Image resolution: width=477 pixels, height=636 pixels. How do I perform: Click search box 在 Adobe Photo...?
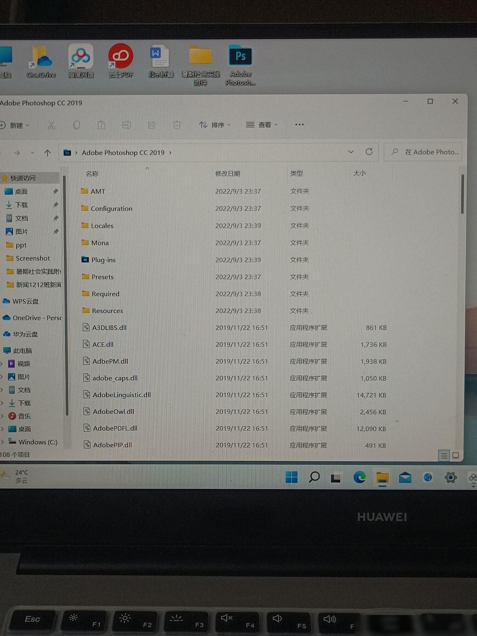click(423, 152)
